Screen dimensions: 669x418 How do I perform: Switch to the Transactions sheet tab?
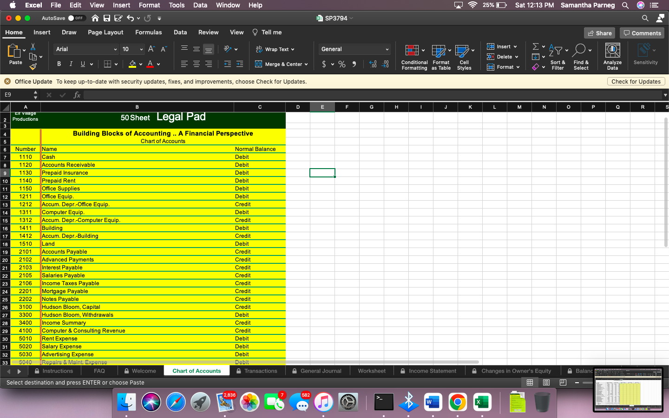(257, 371)
